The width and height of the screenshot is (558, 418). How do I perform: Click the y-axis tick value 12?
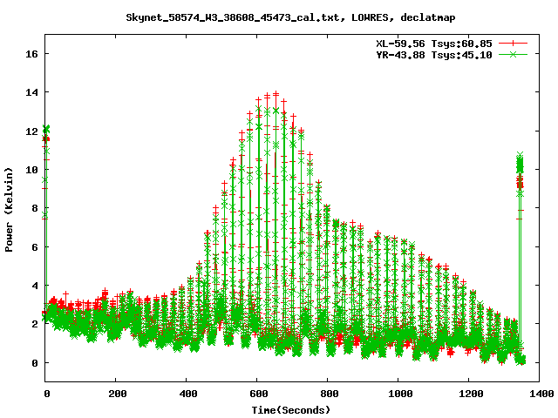[x=31, y=131]
